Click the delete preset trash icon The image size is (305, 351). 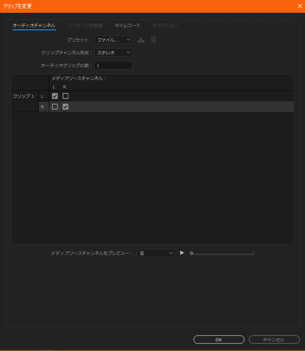(x=153, y=40)
